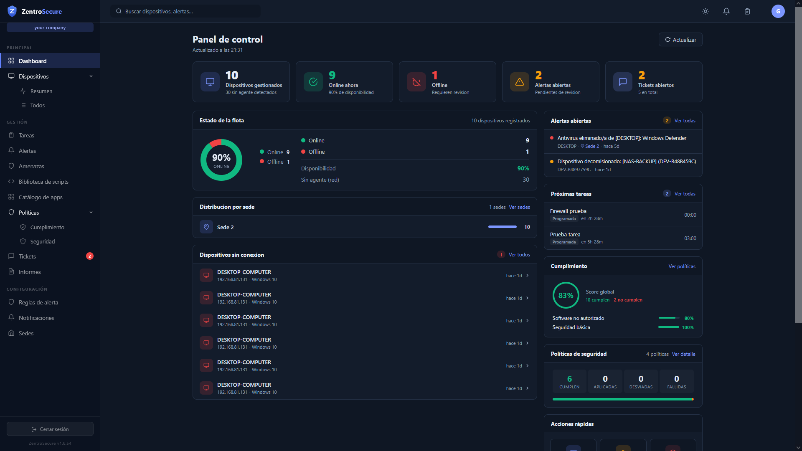Viewport: 802px width, 451px height.
Task: Click the Sede 2 distribution progress bar
Action: pyautogui.click(x=503, y=227)
